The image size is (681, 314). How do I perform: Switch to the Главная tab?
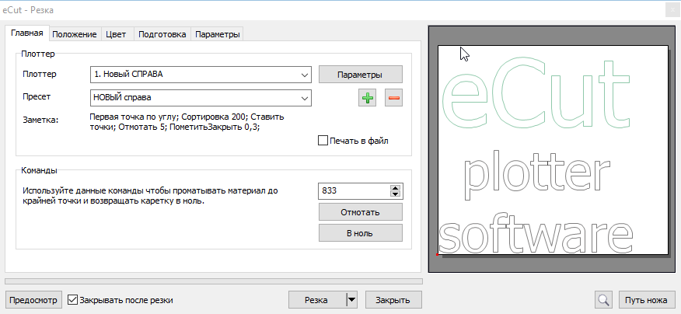pos(27,33)
